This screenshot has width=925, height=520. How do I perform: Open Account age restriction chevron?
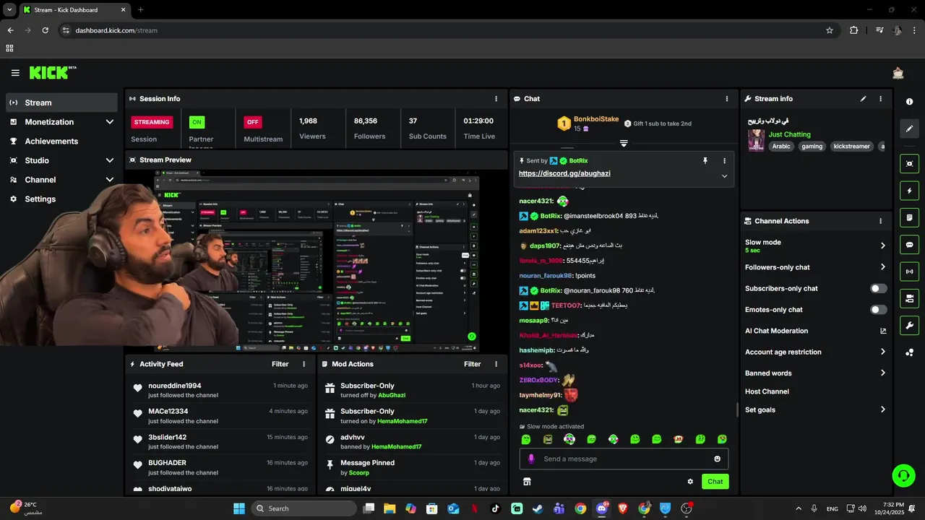tap(882, 352)
